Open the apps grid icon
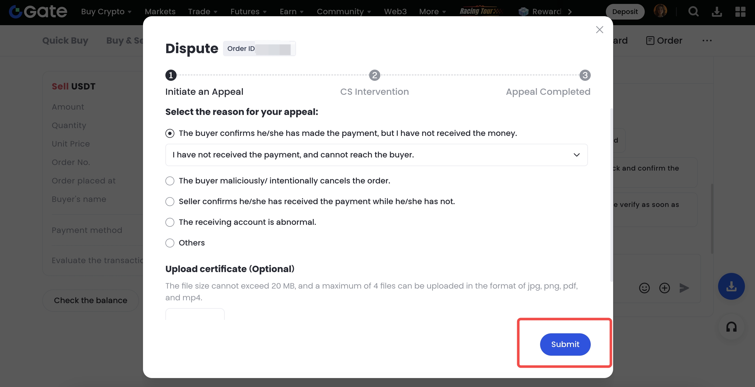Viewport: 755px width, 387px height. click(740, 12)
